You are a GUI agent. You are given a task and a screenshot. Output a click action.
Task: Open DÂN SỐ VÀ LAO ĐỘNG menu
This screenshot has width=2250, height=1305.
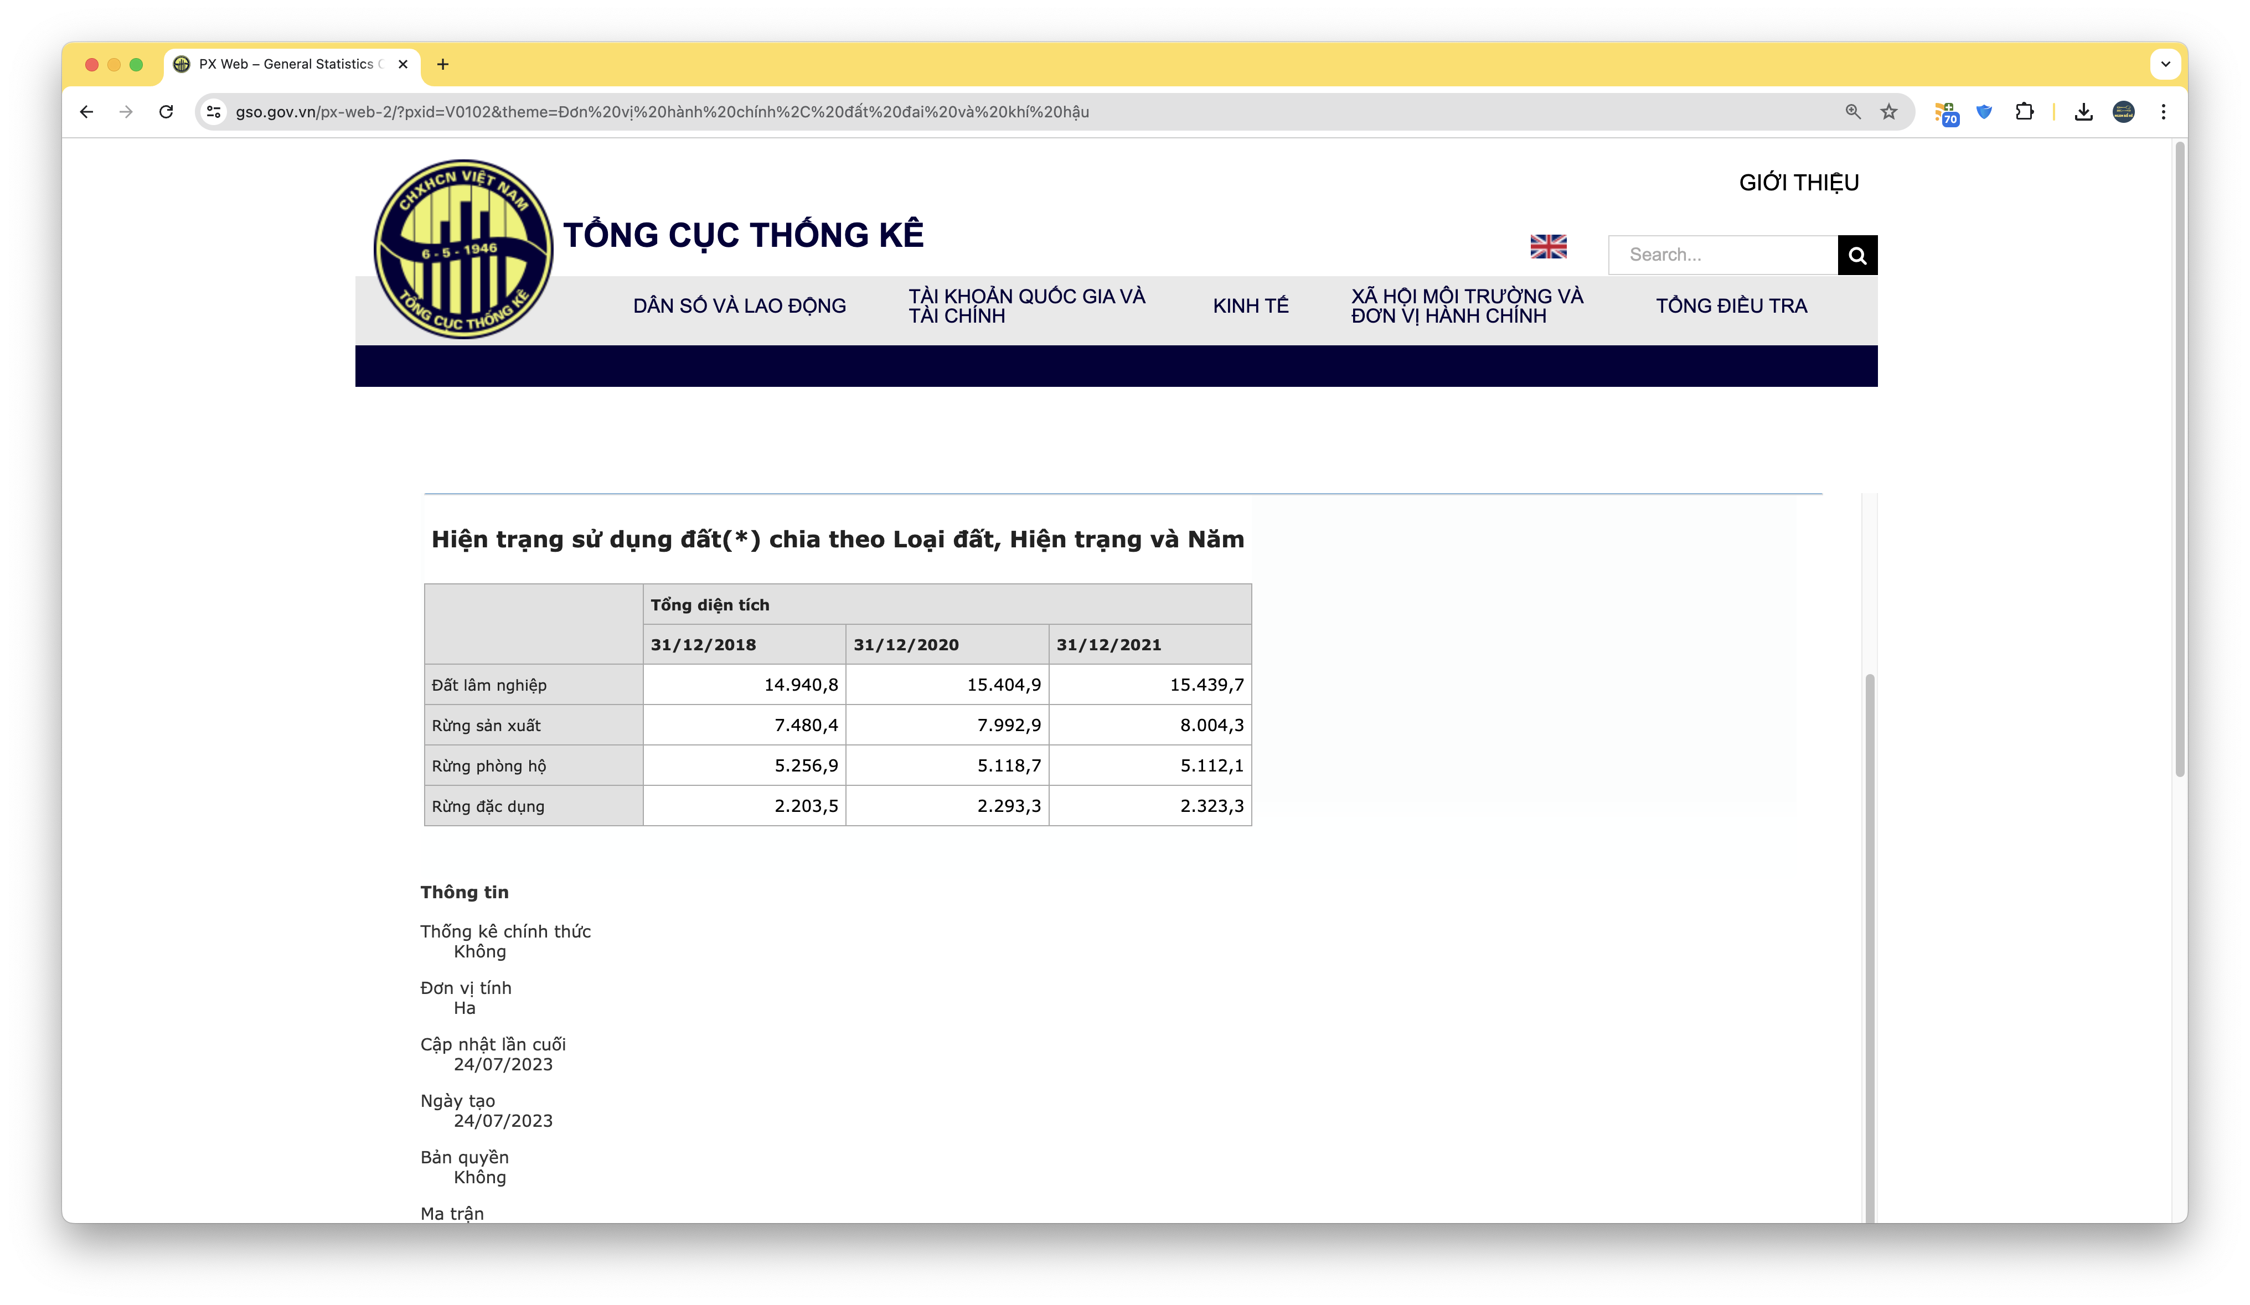[x=739, y=306]
